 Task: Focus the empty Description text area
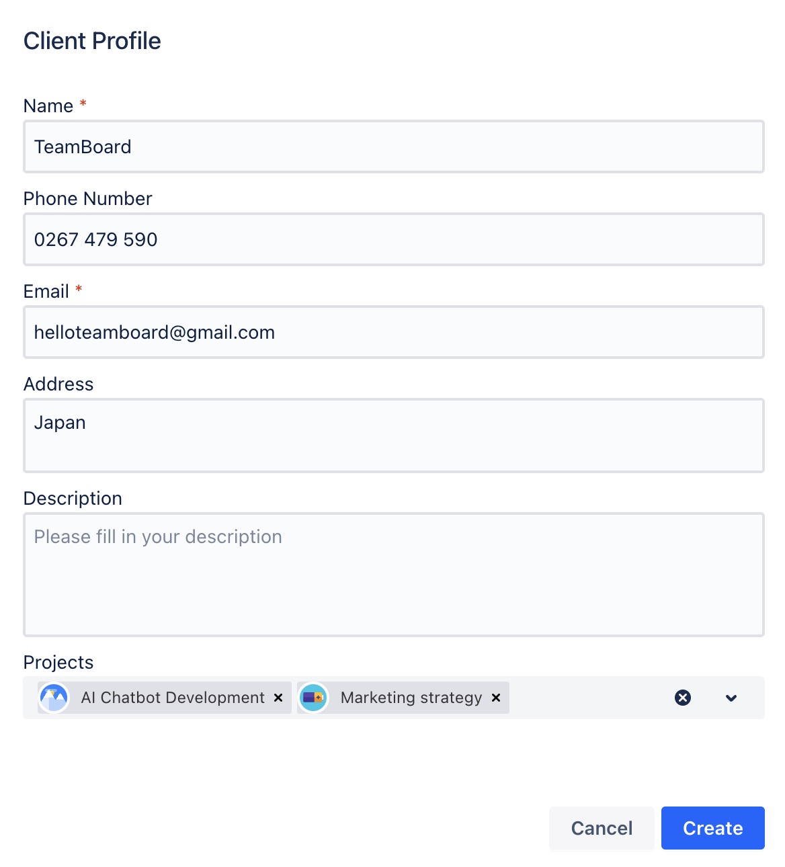394,575
